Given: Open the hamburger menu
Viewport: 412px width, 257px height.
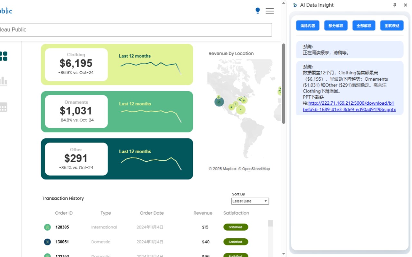Looking at the screenshot, I should [270, 11].
